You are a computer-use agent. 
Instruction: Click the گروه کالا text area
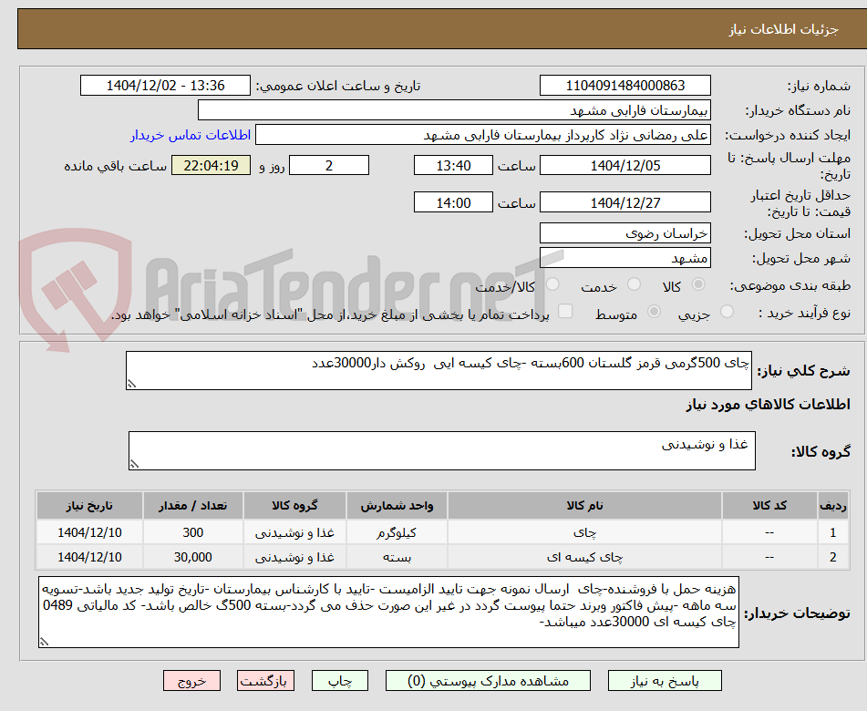(442, 450)
